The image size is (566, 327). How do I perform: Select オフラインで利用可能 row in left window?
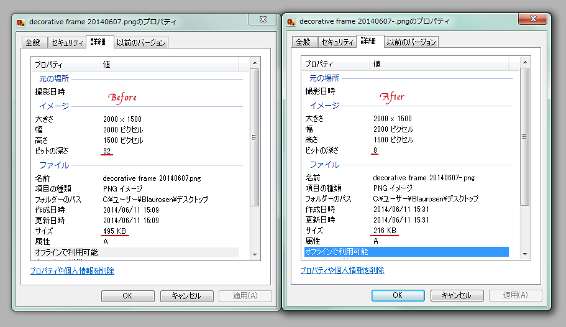point(136,252)
